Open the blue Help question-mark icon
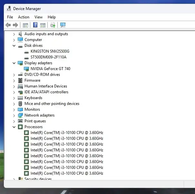The image size is (195, 194). [35, 25]
